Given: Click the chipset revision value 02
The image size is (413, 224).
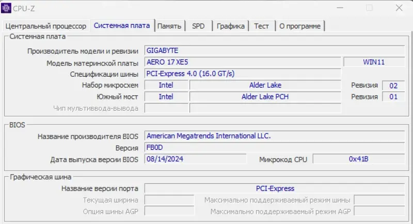Looking at the screenshot, I should pos(393,85).
